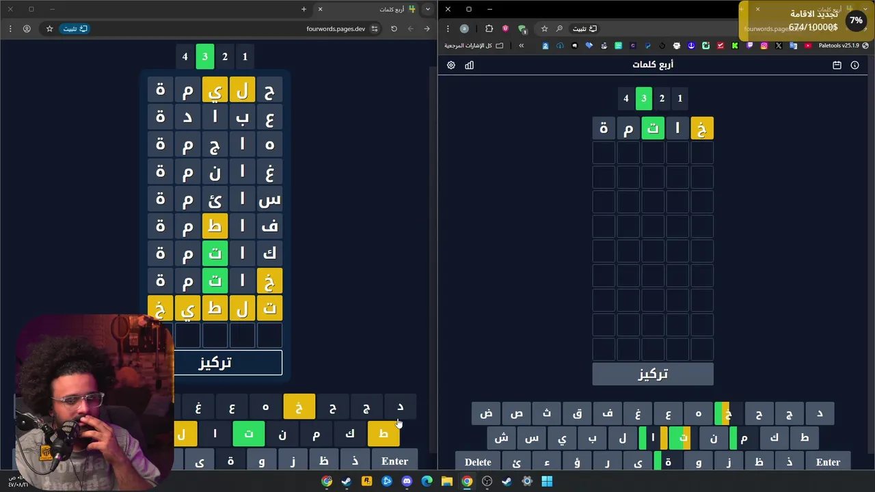Open OBS Studio from the taskbar

[487, 481]
